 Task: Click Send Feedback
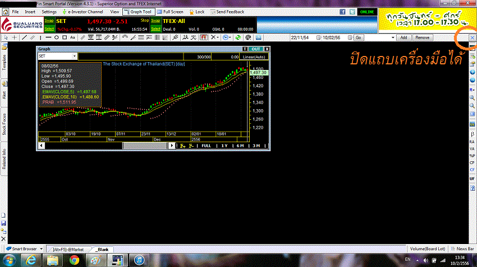(x=227, y=12)
